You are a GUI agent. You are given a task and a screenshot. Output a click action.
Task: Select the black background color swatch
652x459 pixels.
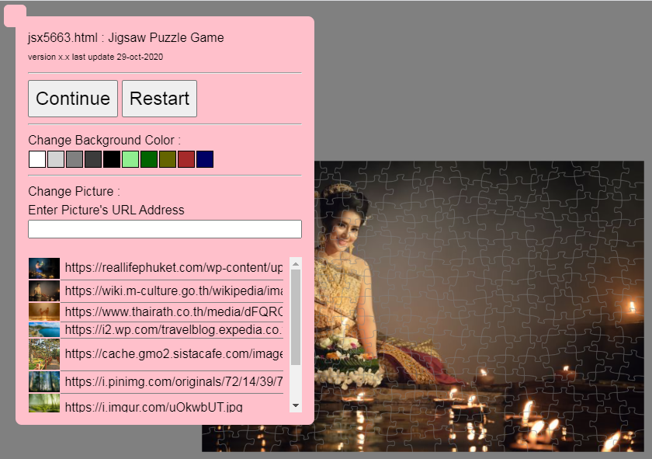(x=111, y=158)
